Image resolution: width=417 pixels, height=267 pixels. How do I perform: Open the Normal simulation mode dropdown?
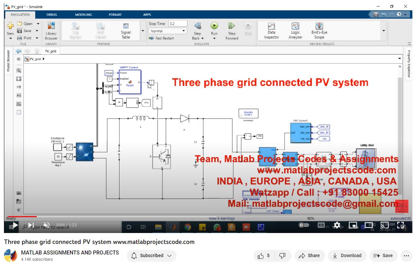(168, 31)
